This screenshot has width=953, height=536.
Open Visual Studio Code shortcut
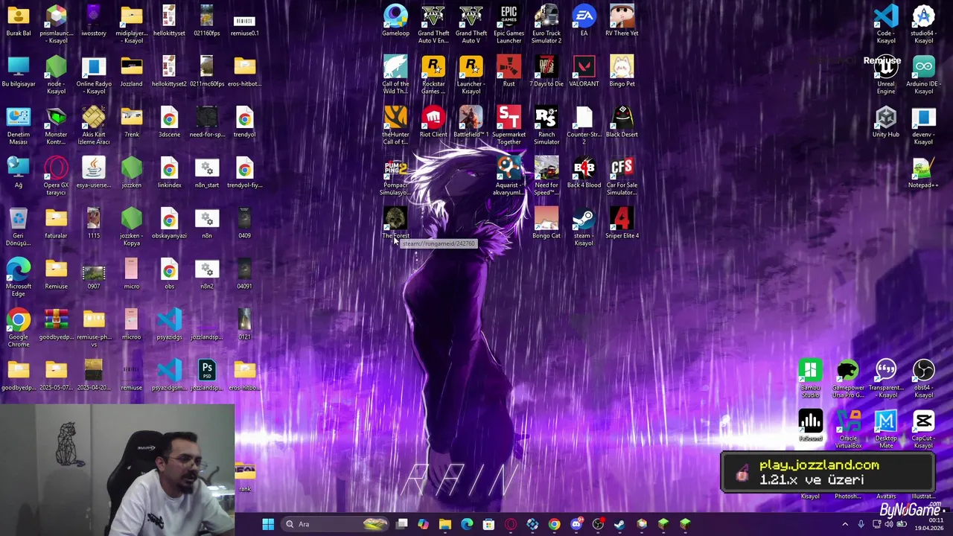(x=885, y=24)
